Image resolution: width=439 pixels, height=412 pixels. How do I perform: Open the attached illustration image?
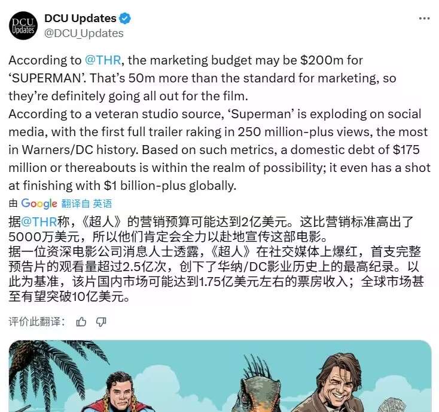[220, 376]
